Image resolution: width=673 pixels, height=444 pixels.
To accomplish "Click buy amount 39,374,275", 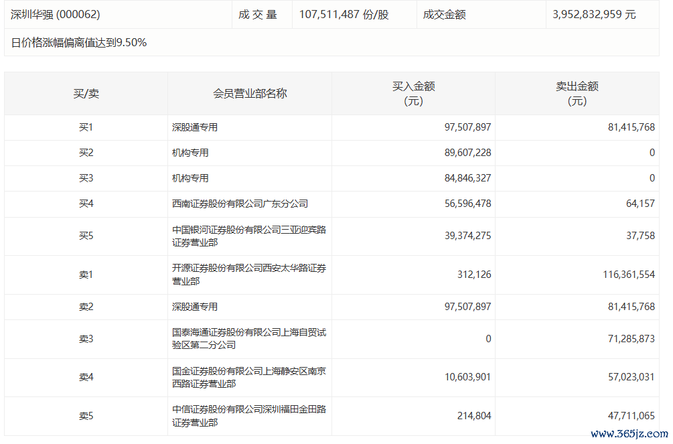I will click(468, 236).
